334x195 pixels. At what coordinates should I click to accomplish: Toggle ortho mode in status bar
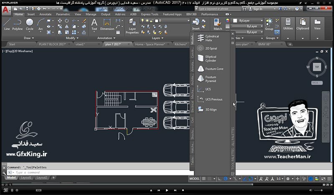pyautogui.click(x=220, y=179)
